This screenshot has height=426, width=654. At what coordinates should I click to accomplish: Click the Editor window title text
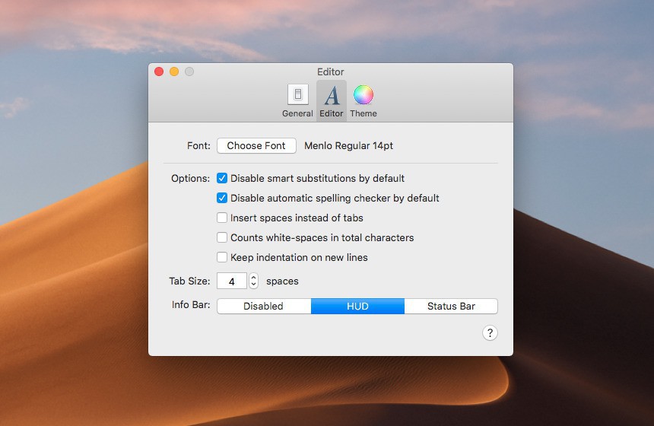point(331,72)
